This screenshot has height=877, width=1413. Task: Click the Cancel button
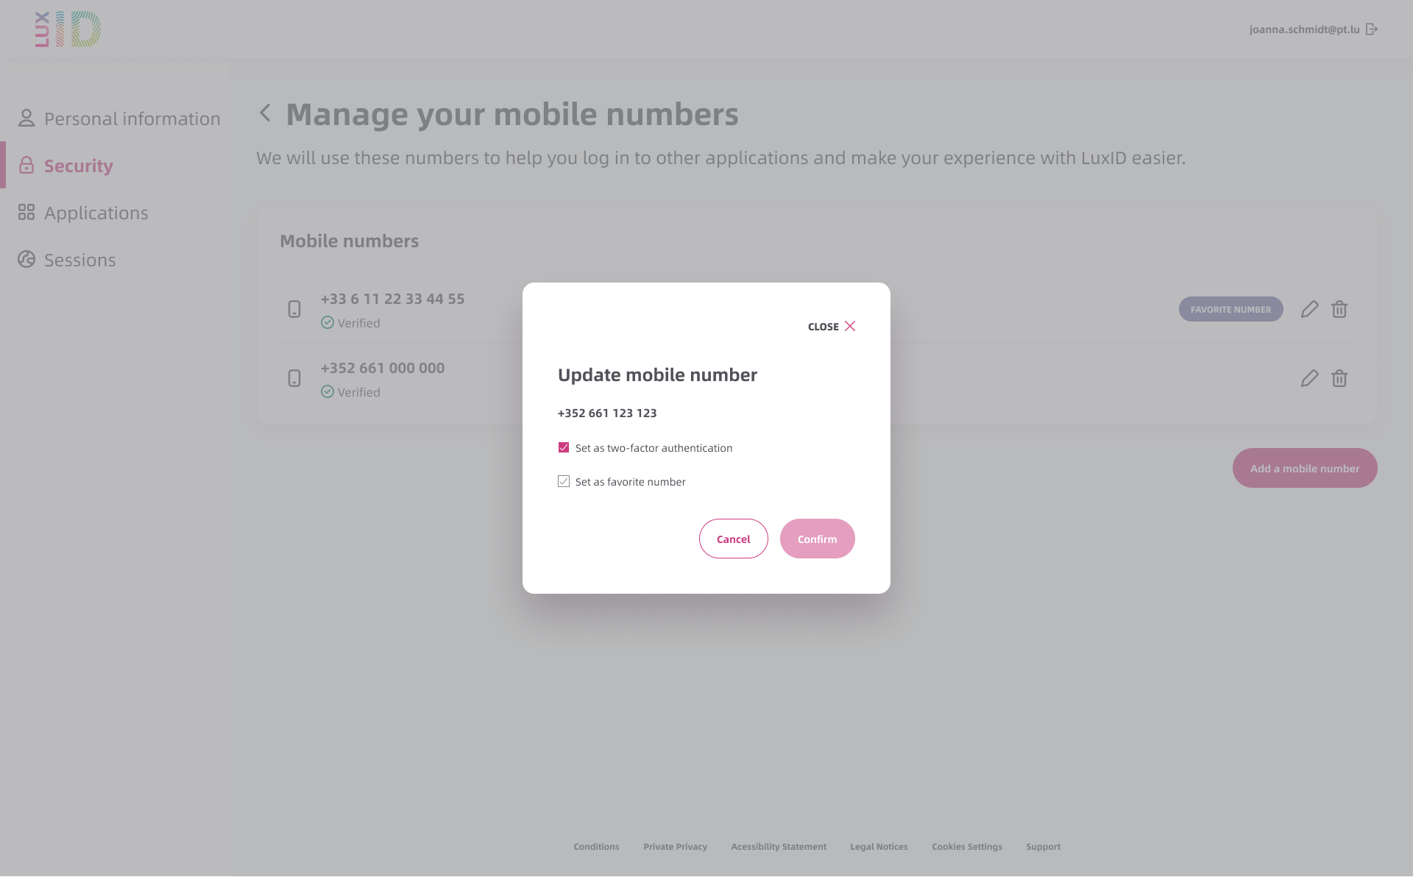(734, 539)
